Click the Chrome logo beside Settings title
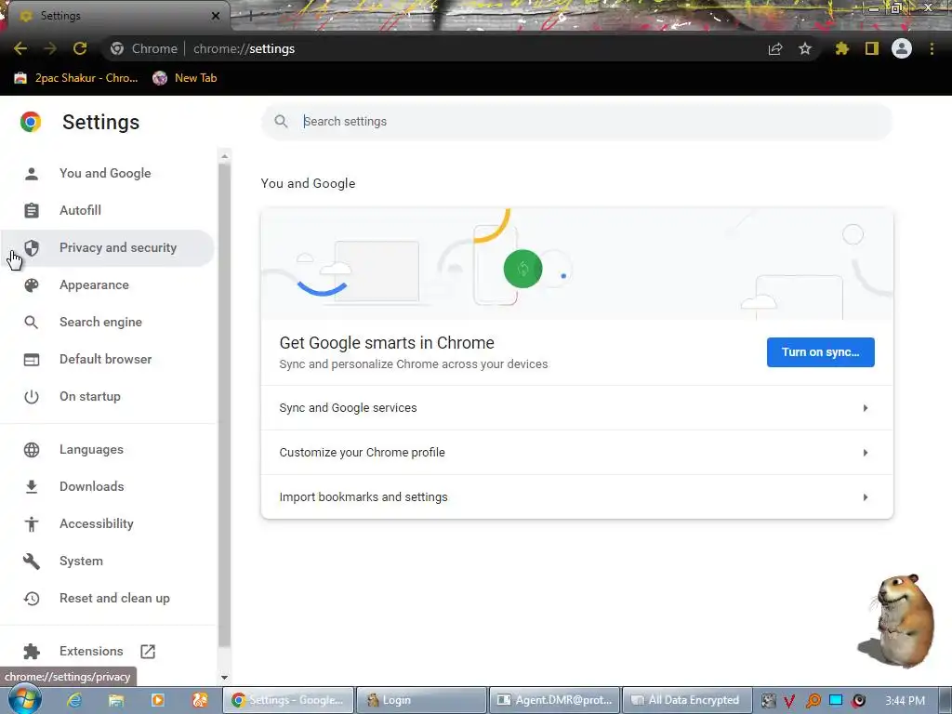952x714 pixels. pyautogui.click(x=31, y=122)
